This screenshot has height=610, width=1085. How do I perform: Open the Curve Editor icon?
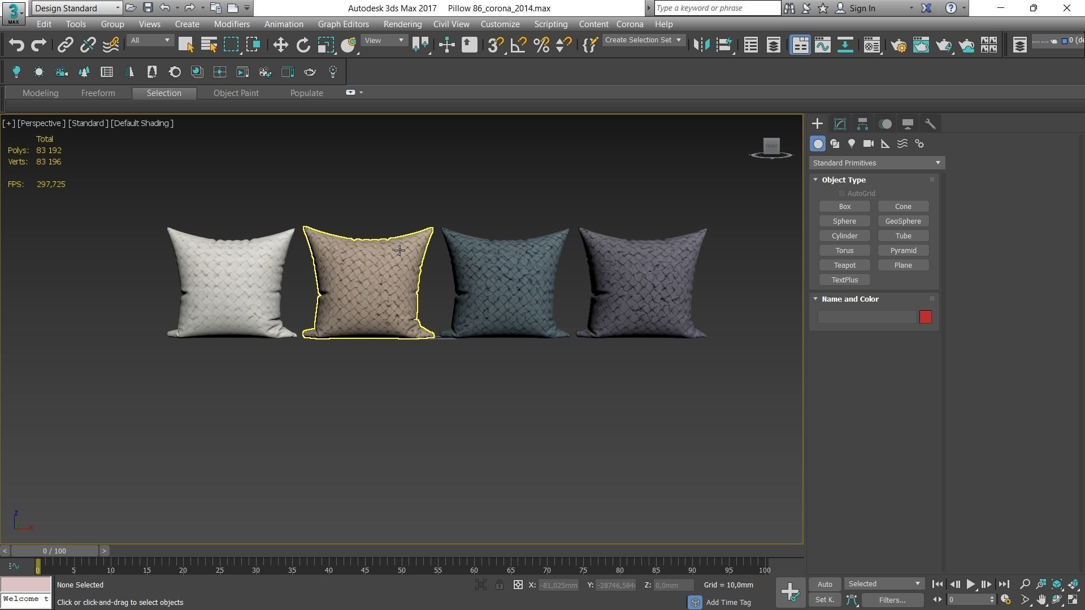(x=822, y=45)
